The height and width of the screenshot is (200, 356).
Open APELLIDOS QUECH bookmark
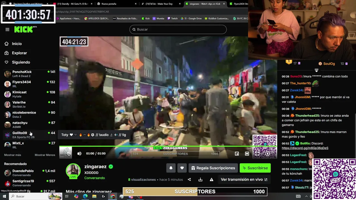click(x=97, y=18)
